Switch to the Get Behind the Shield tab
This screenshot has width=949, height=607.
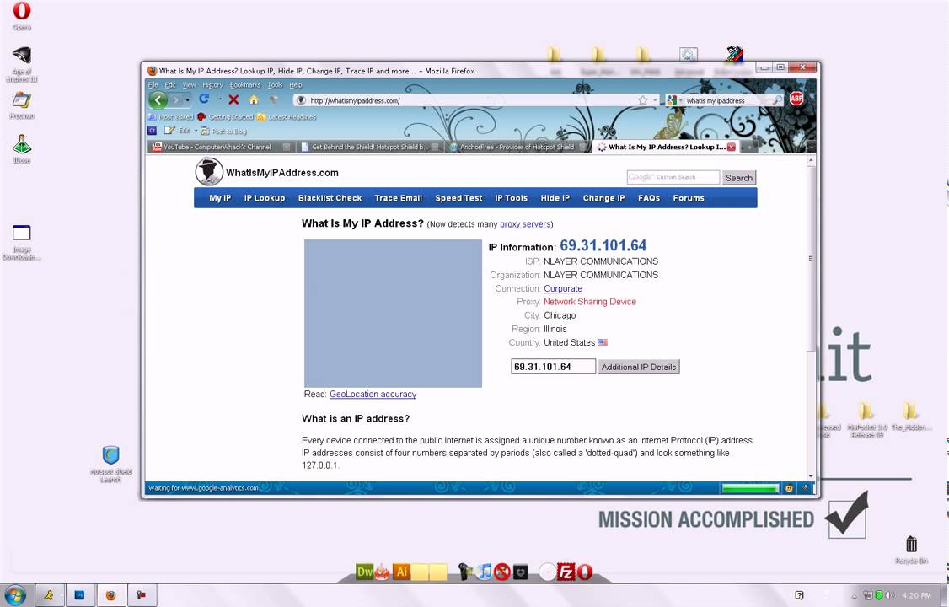(369, 147)
